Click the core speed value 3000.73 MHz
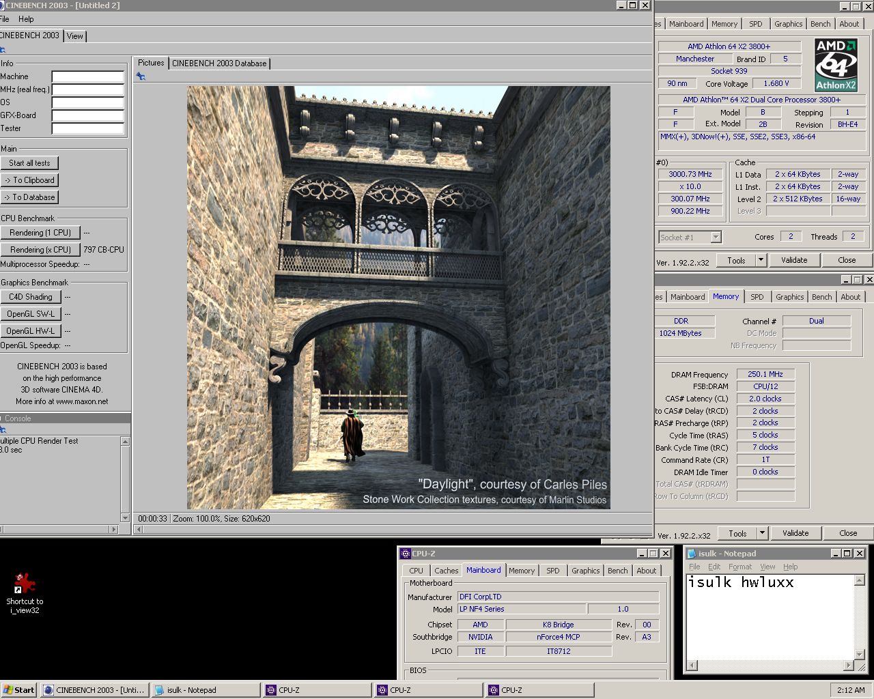Image resolution: width=874 pixels, height=699 pixels. tap(690, 174)
